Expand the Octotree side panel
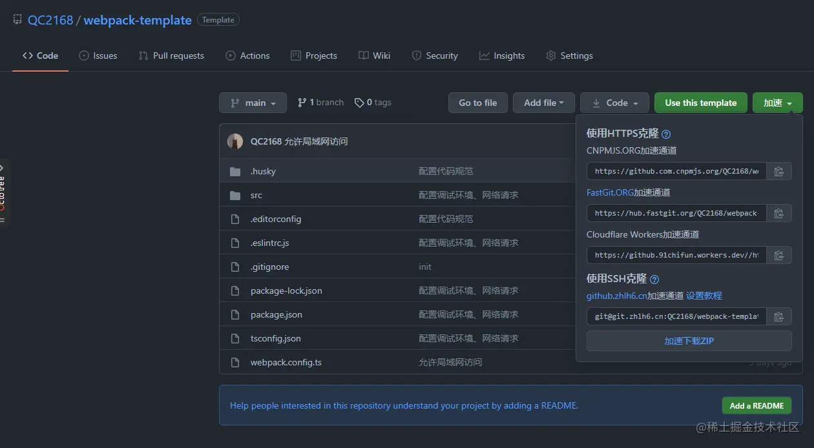Viewport: 814px width, 448px height. pyautogui.click(x=3, y=192)
